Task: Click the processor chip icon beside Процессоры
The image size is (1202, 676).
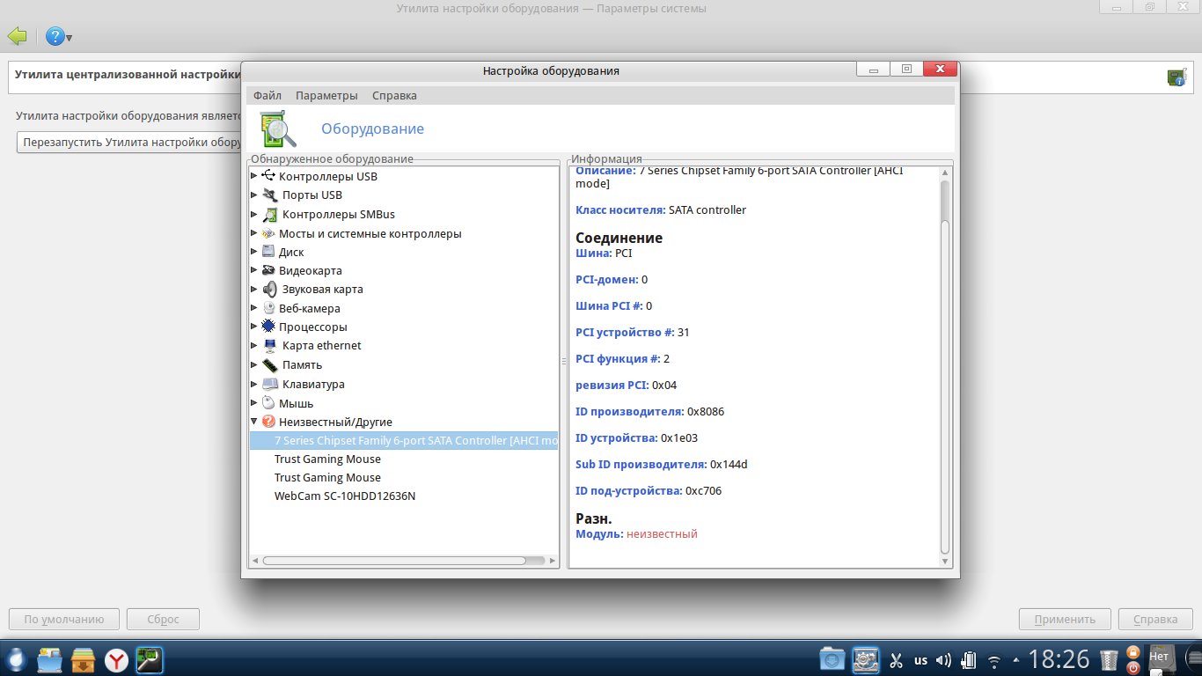Action: 268,327
